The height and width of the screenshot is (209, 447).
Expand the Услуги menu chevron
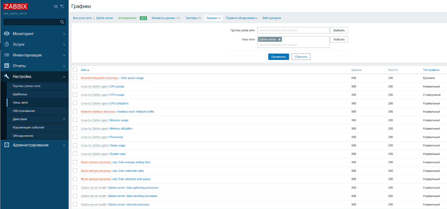[64, 44]
